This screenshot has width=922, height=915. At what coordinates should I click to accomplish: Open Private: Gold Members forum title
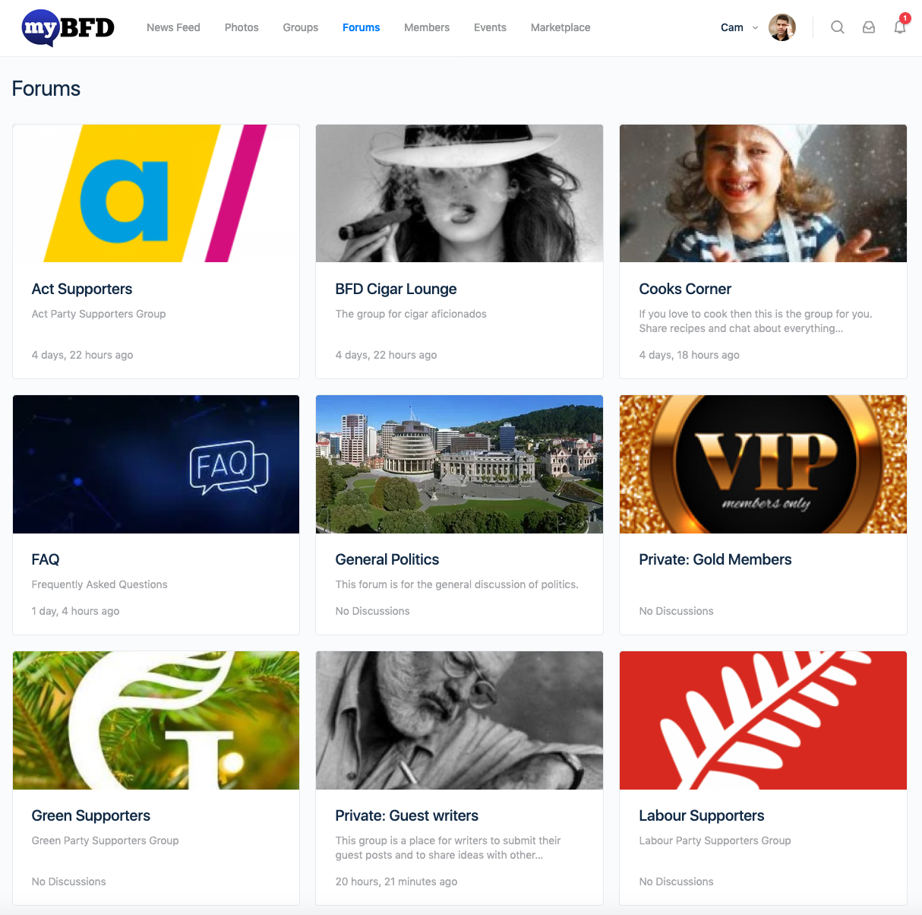pyautogui.click(x=715, y=559)
